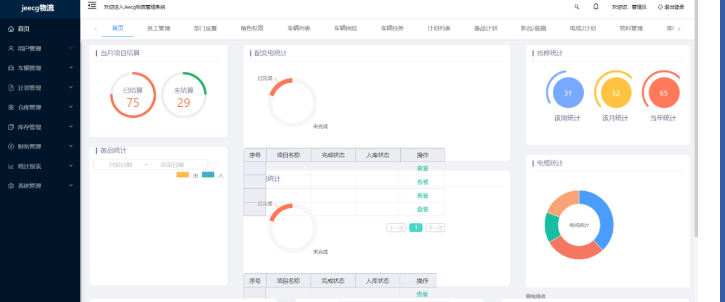Image resolution: width=725 pixels, height=302 pixels.
Task: Select page 1 in pagination
Action: pyautogui.click(x=416, y=228)
